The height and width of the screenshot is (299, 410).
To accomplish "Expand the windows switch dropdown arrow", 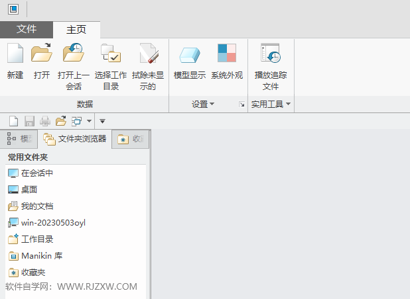I will tap(89, 121).
